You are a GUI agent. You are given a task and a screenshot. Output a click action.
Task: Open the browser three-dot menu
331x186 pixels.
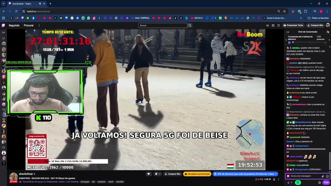327,11
